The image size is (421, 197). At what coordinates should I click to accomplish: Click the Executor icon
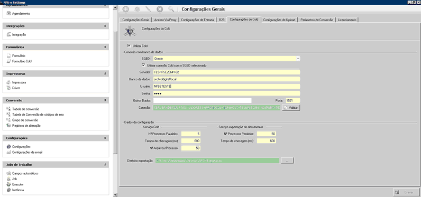tap(8, 184)
